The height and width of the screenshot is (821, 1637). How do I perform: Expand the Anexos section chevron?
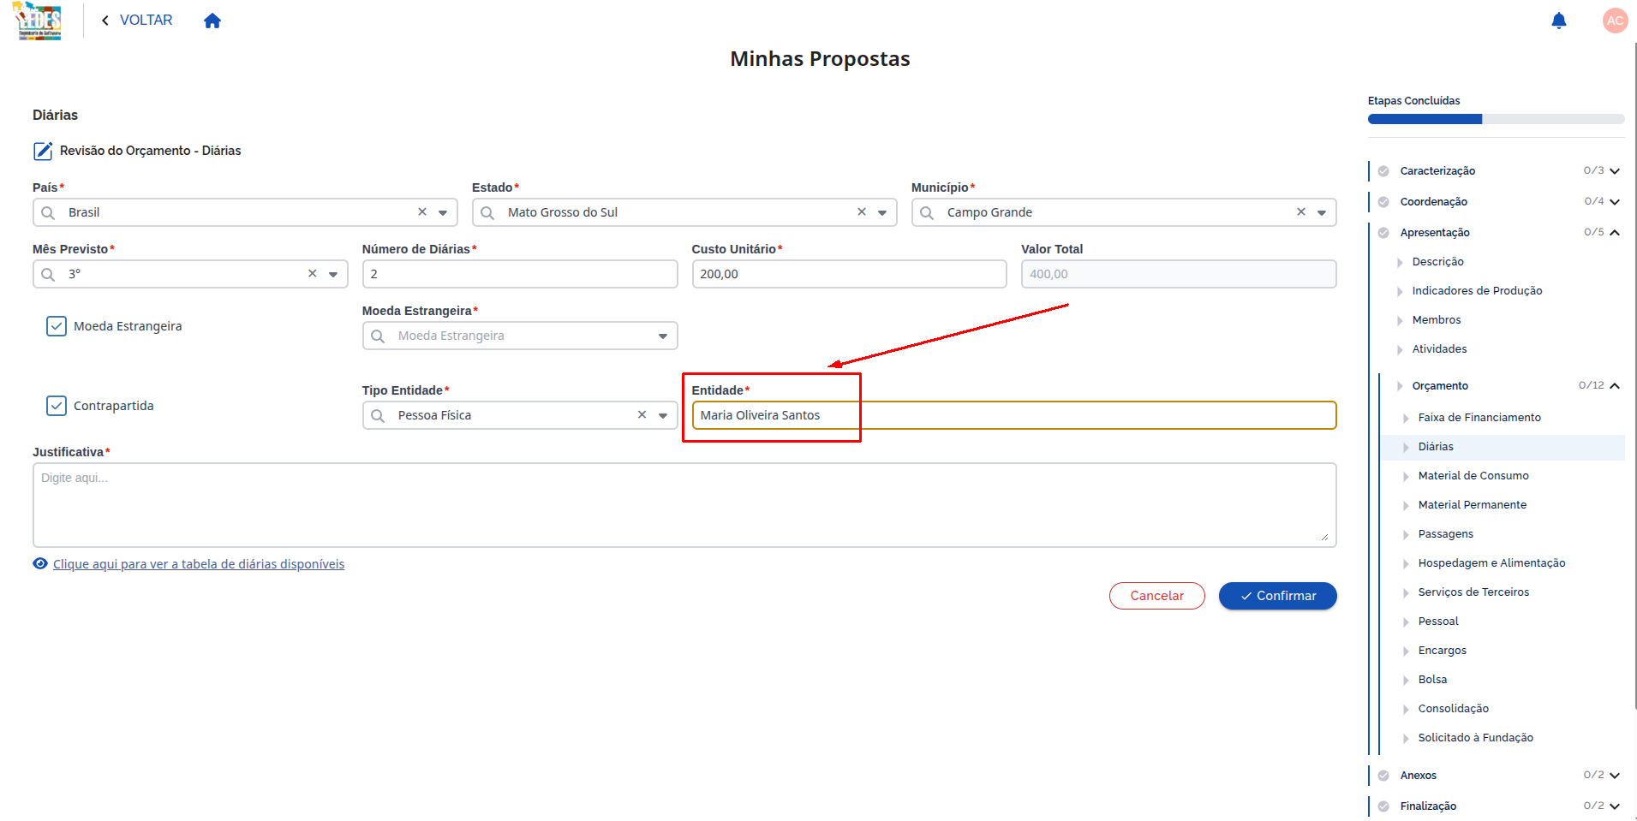[x=1615, y=776]
